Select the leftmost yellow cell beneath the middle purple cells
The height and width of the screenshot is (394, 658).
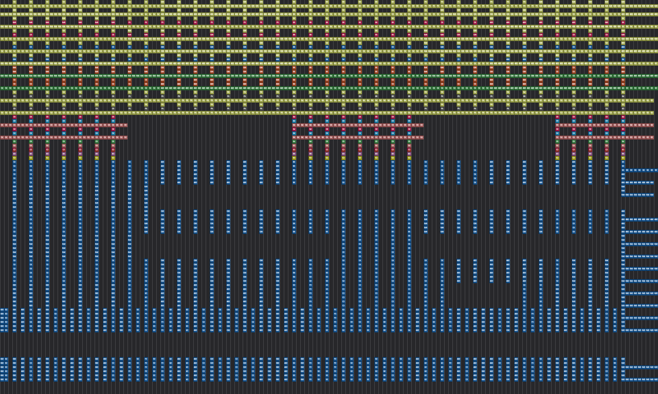(294, 158)
